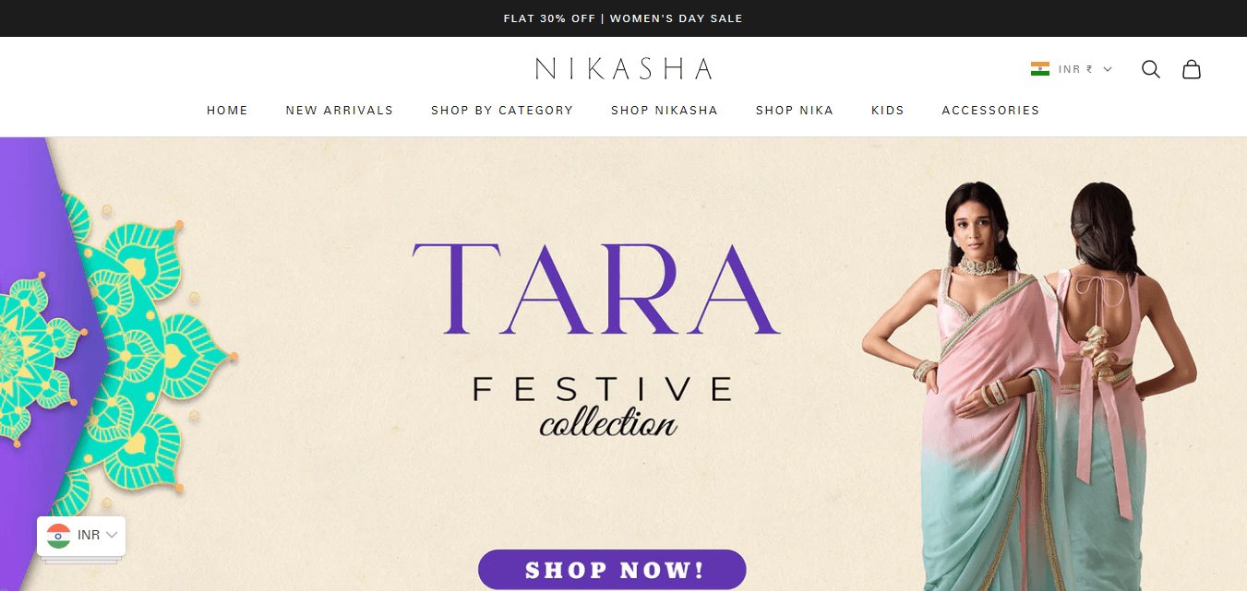The image size is (1247, 591).
Task: Open the Shop Nikasha menu
Action: click(x=665, y=110)
